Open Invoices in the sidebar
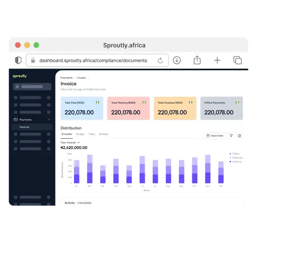 tap(24, 127)
